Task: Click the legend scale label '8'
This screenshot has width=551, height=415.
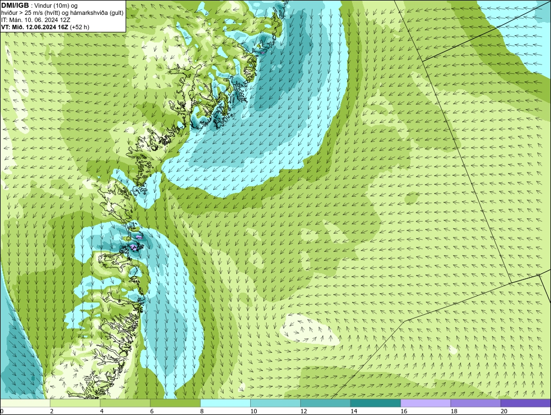Action: (x=202, y=411)
